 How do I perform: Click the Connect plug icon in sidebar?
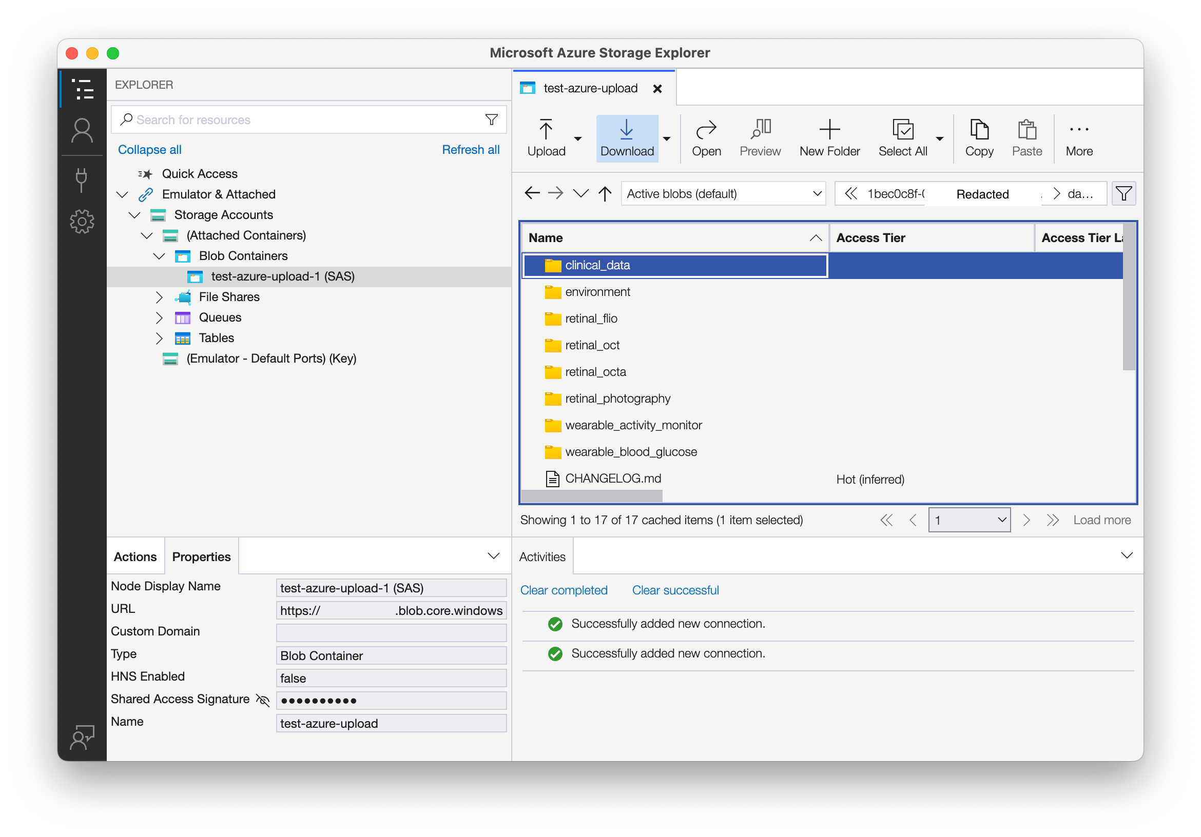pos(81,180)
